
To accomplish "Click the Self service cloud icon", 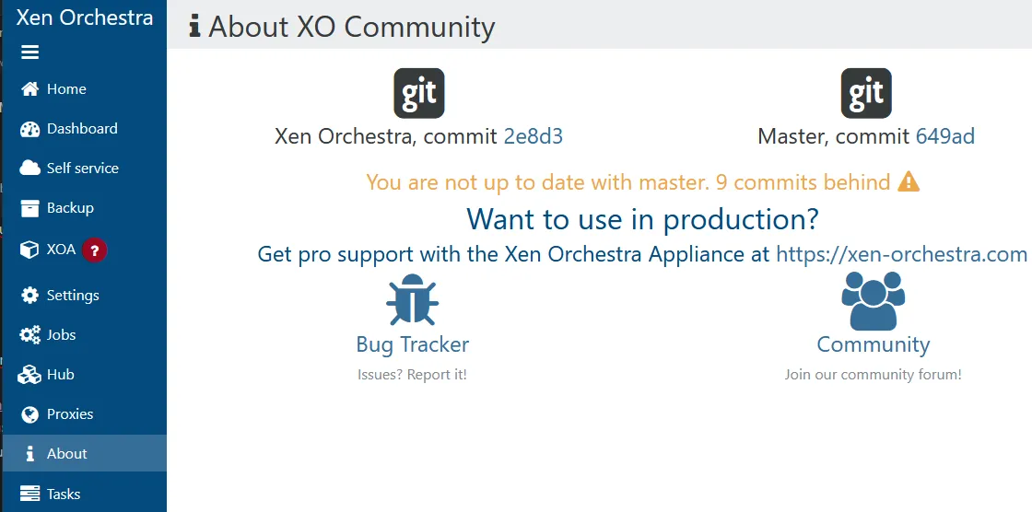I will click(x=30, y=169).
